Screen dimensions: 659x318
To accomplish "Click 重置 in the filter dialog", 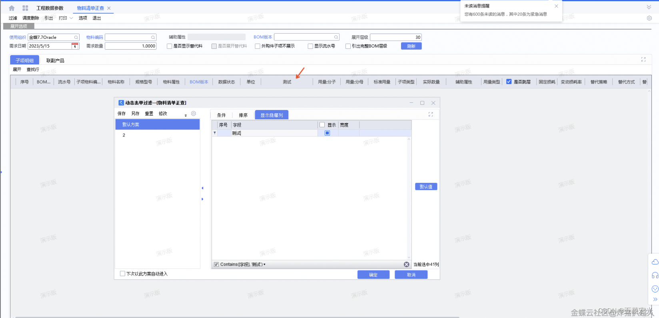I will click(149, 114).
